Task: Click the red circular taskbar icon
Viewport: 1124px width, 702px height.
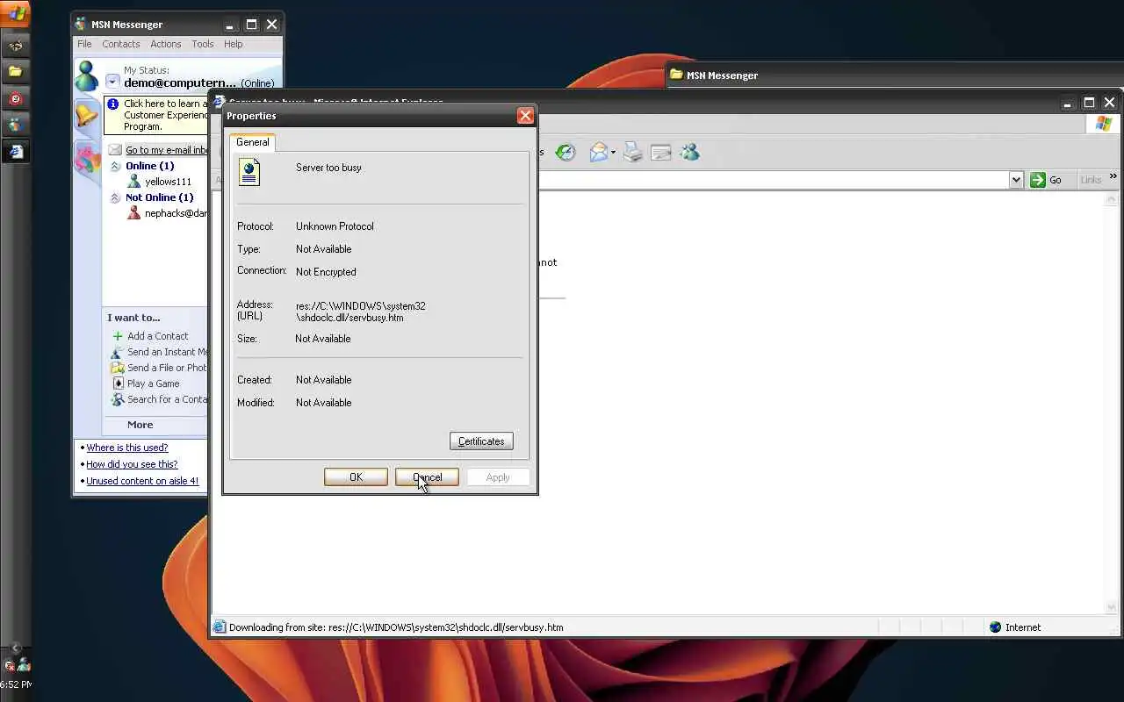Action: (x=15, y=98)
